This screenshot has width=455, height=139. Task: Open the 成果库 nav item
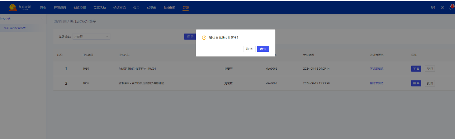click(151, 8)
